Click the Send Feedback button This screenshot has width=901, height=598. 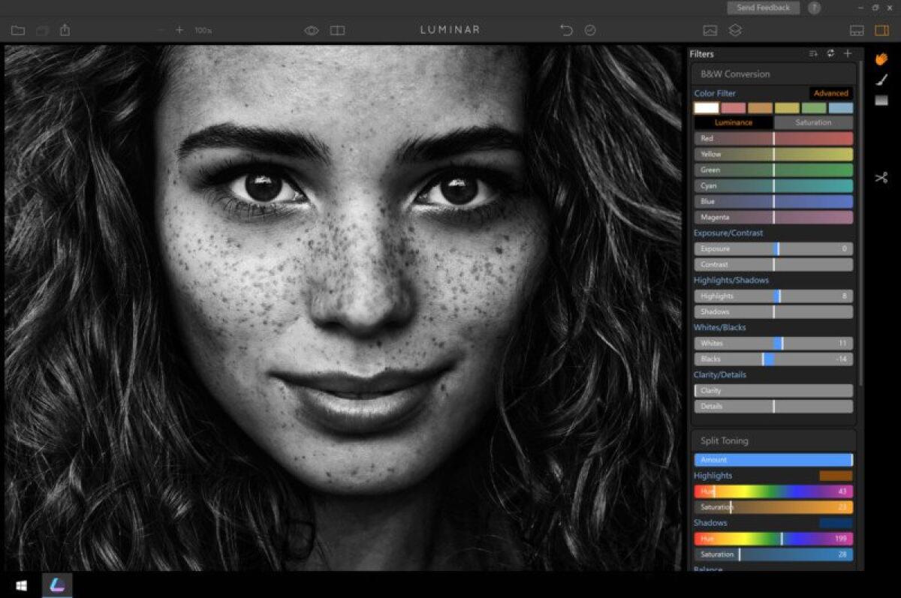coord(763,8)
